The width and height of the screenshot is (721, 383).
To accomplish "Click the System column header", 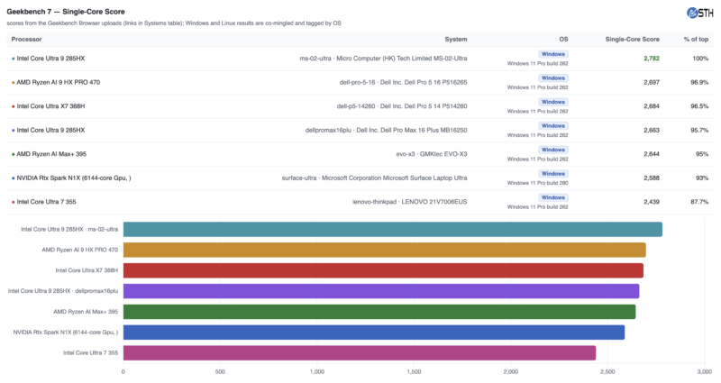I will (x=456, y=39).
